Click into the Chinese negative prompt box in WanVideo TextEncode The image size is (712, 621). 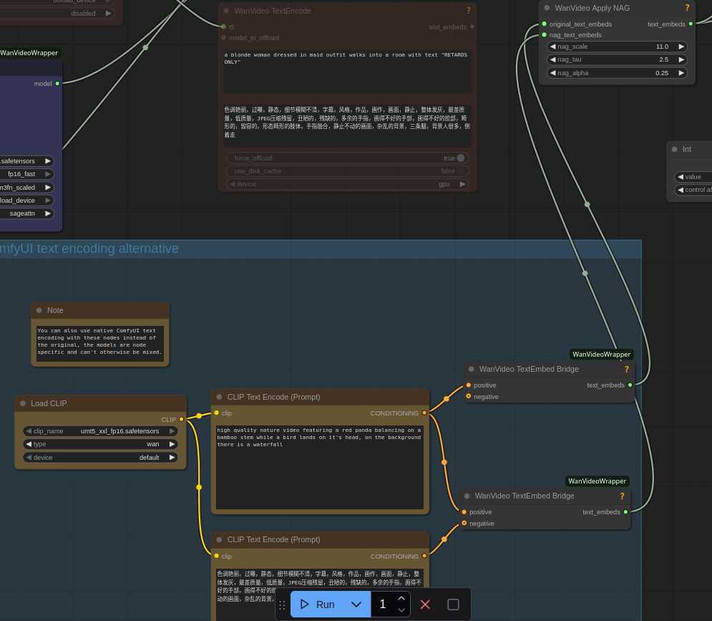[x=347, y=126]
